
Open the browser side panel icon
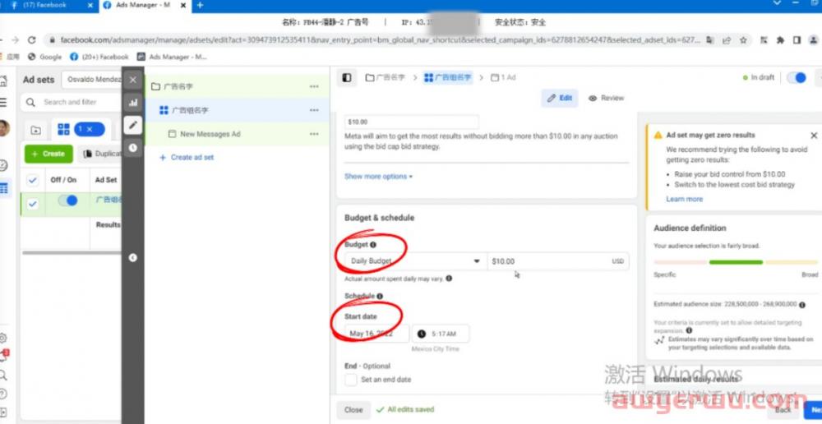[x=797, y=39]
